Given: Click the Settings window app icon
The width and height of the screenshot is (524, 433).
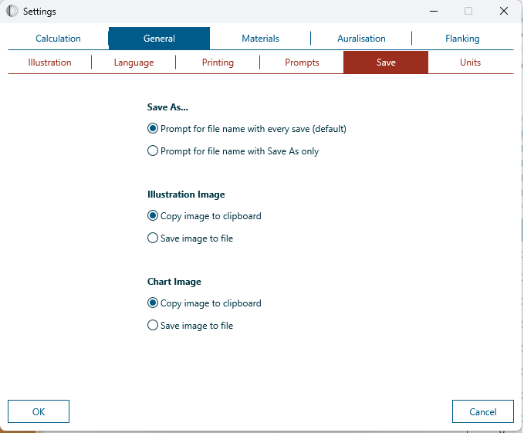Looking at the screenshot, I should coord(12,11).
